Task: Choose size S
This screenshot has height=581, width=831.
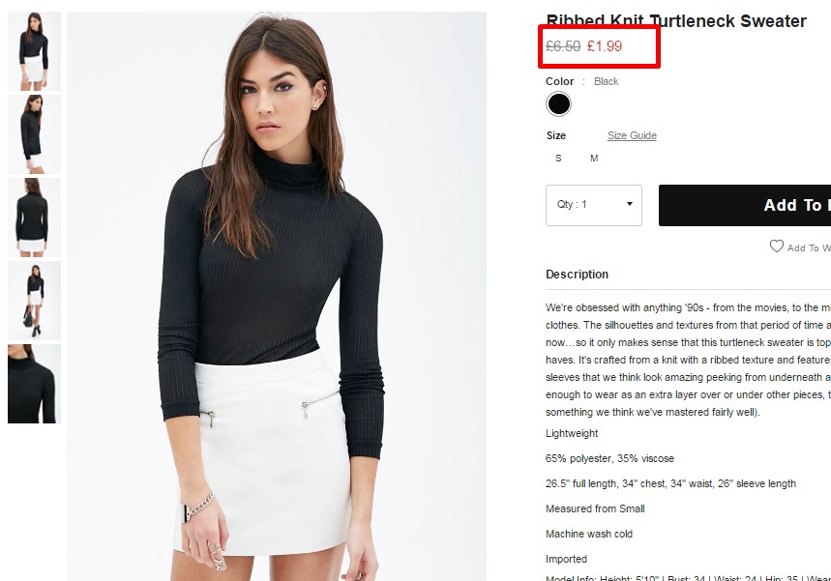Action: click(x=558, y=159)
